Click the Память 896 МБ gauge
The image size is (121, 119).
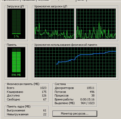click(16, 62)
